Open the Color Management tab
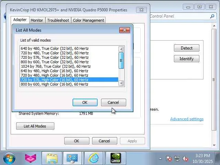 click(x=88, y=20)
